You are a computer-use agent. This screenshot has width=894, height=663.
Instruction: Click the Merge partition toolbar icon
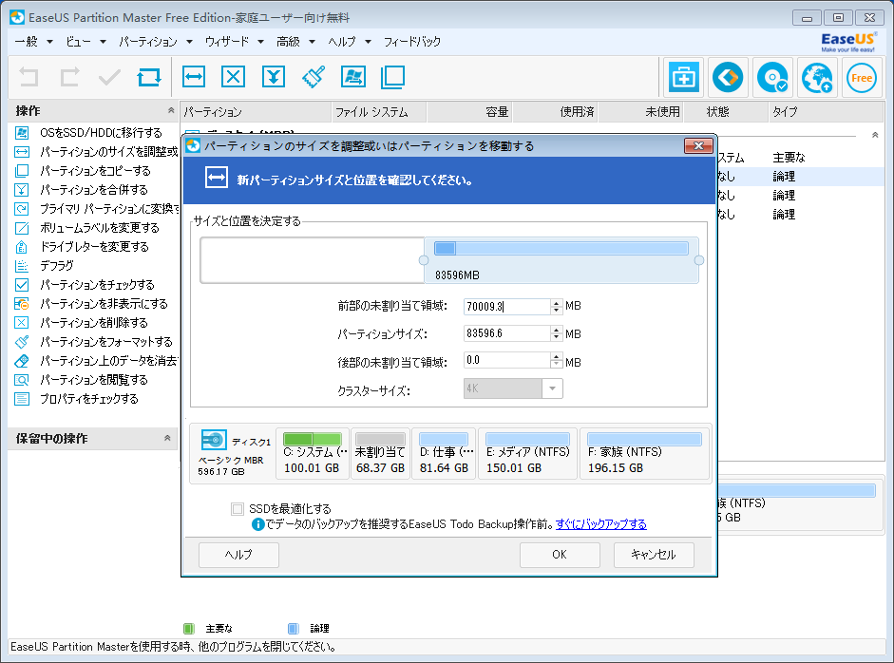(x=274, y=76)
